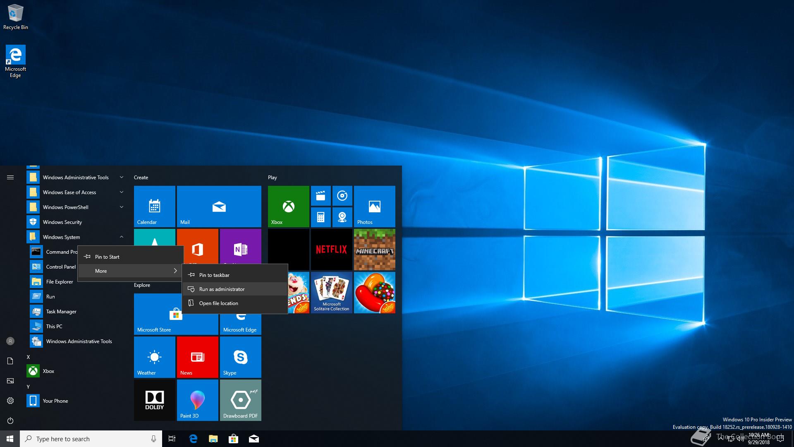Launch the Skype tile
Image resolution: width=794 pixels, height=447 pixels.
241,357
